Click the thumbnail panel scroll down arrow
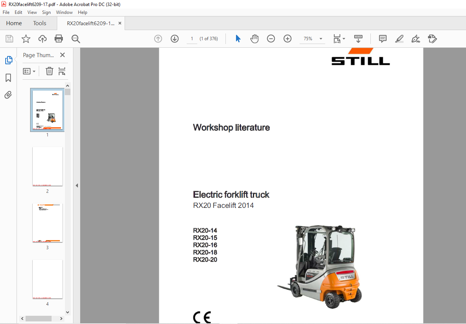Image resolution: width=466 pixels, height=324 pixels. click(x=68, y=312)
